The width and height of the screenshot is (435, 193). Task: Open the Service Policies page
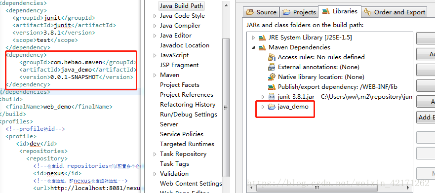click(x=181, y=134)
